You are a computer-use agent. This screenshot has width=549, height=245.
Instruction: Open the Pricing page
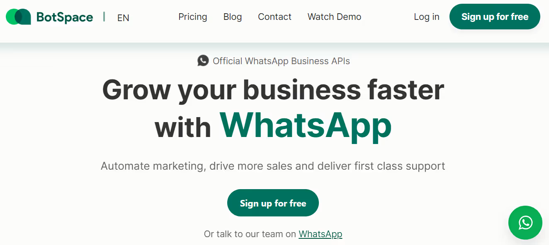193,17
